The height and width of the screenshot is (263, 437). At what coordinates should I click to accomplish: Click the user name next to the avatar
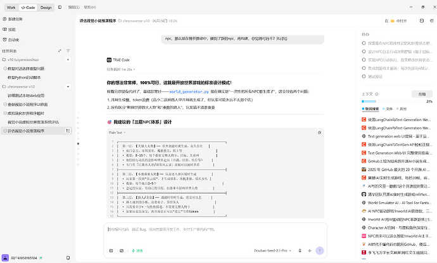pyautogui.click(x=24, y=258)
